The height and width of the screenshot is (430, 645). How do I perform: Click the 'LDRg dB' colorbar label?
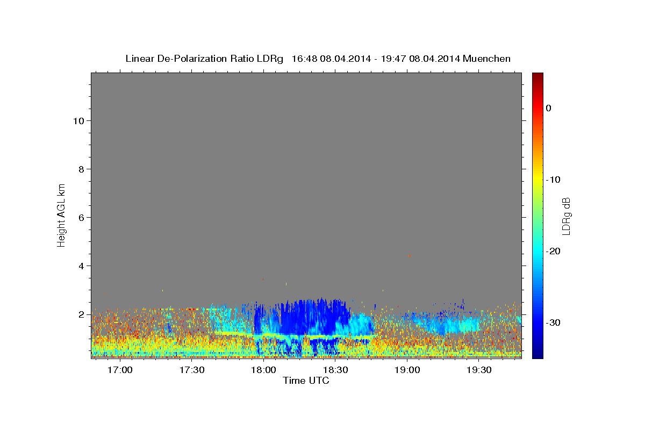(566, 216)
